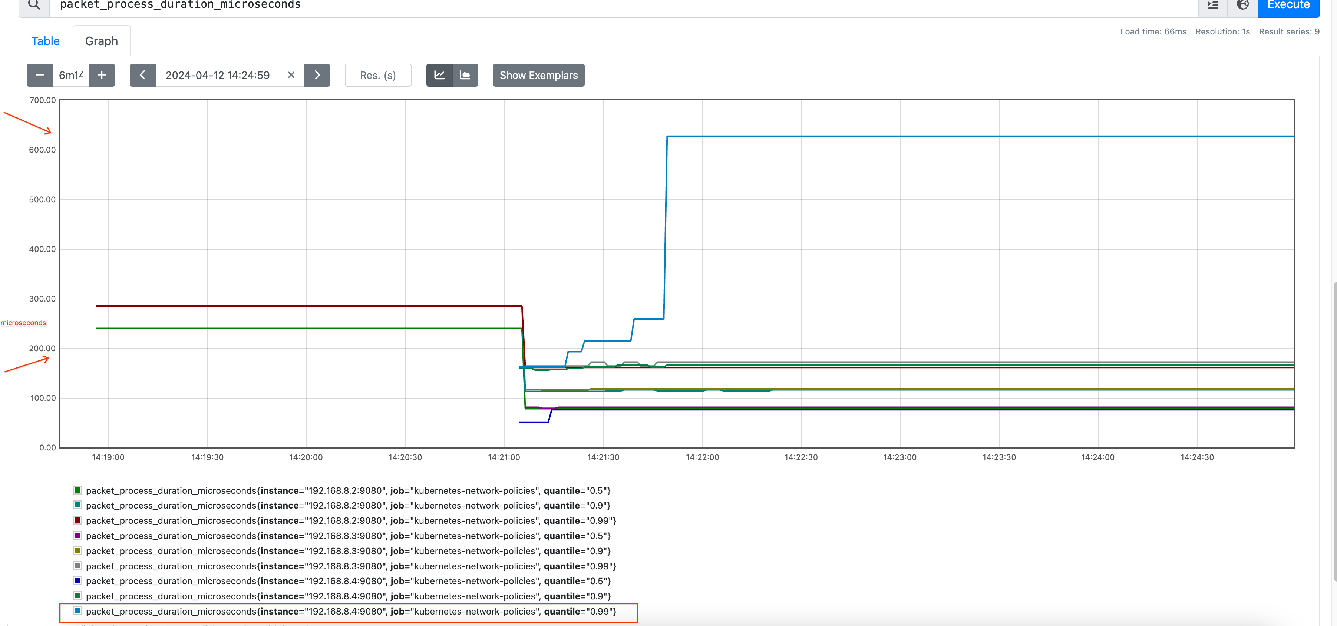This screenshot has height=626, width=1337.
Task: Toggle 192.168.8.2 quantile 0.9 color swatch
Action: click(77, 505)
